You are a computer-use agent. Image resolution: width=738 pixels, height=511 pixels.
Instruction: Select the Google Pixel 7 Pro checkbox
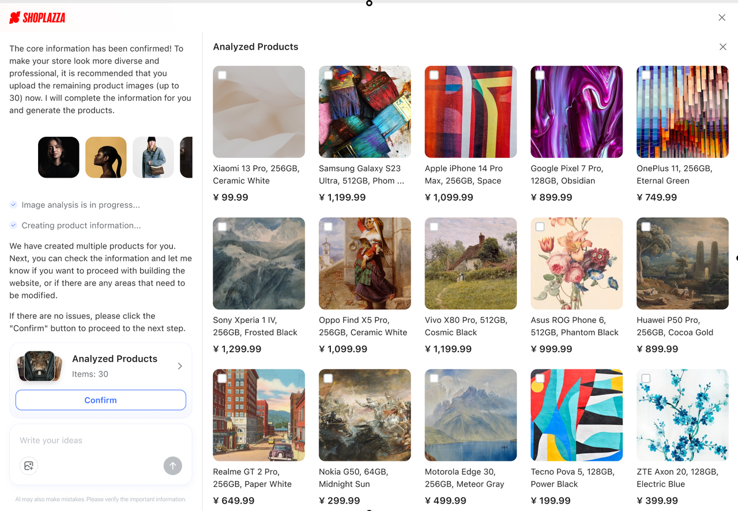(x=540, y=75)
